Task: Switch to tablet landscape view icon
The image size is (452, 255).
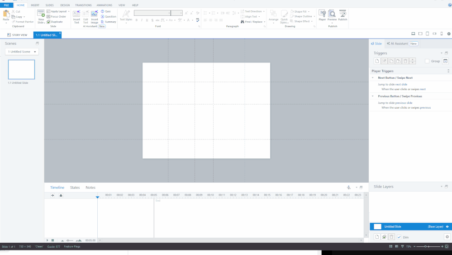Action: [420, 34]
